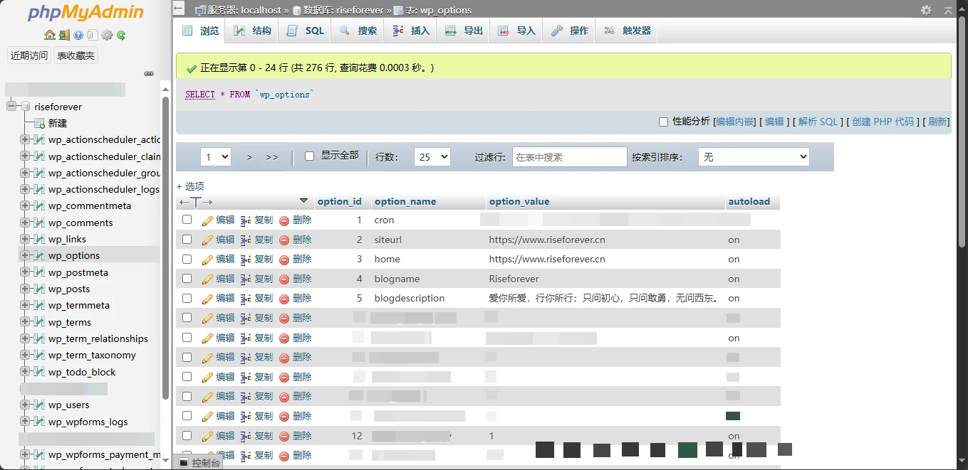Enable the 性能分析 profiling checkbox
This screenshot has height=470, width=968.
(663, 122)
